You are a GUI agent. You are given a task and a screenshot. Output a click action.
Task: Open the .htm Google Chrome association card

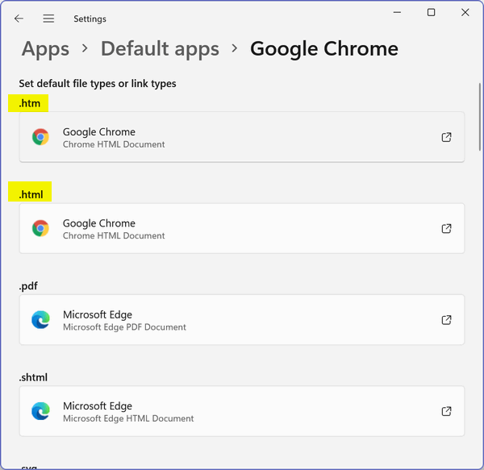242,137
